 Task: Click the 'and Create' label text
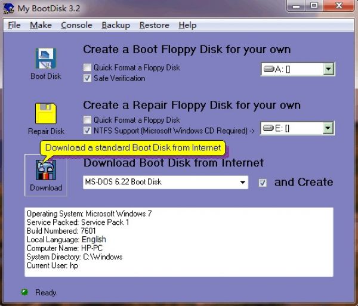(x=304, y=183)
